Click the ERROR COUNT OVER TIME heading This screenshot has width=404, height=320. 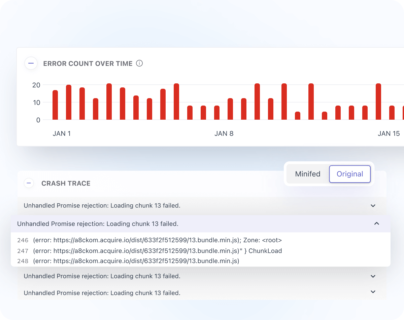coord(88,64)
